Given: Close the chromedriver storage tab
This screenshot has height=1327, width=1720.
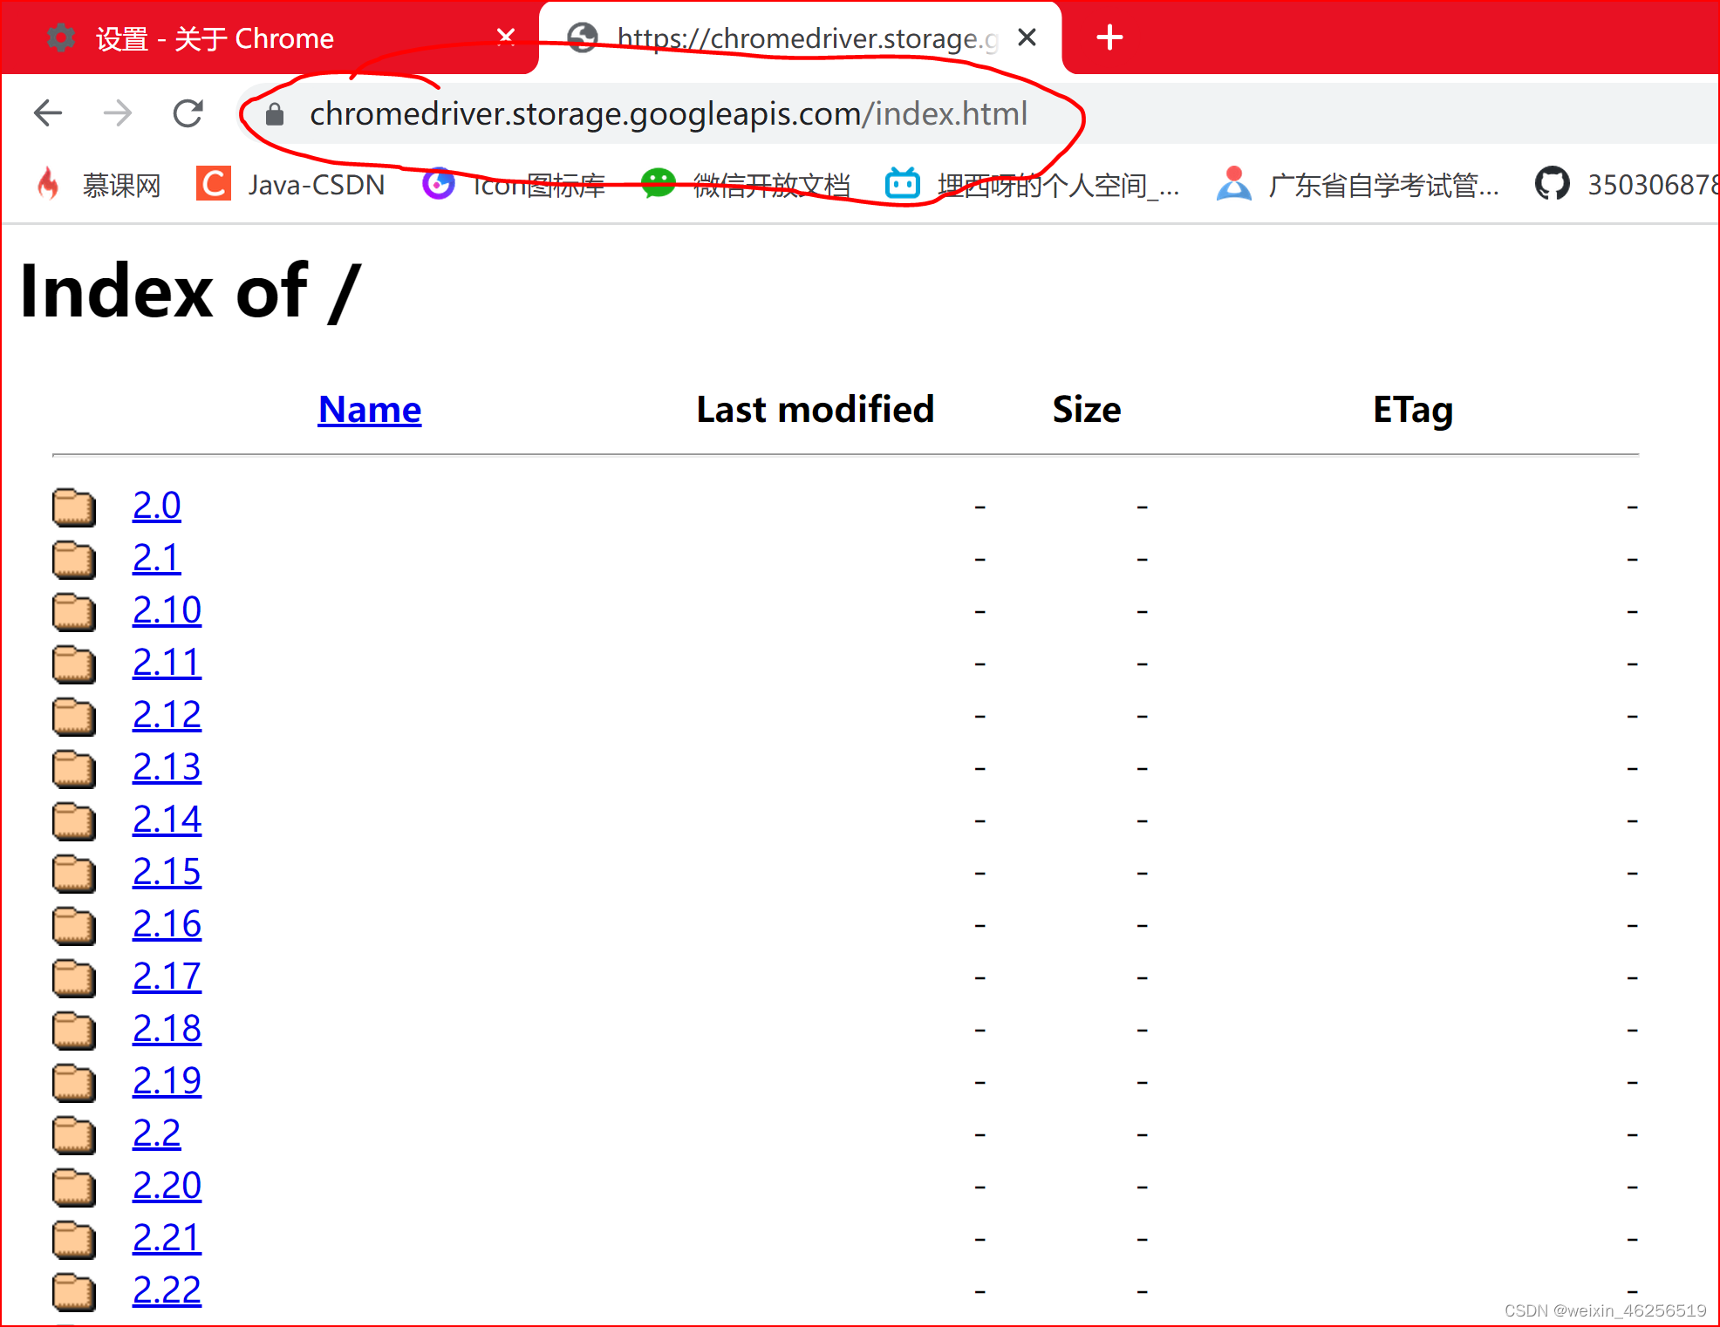Looking at the screenshot, I should pos(1027,37).
